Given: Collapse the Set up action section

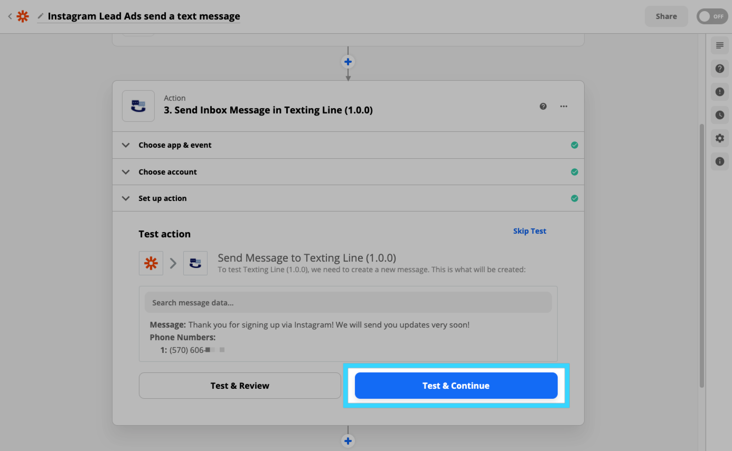Looking at the screenshot, I should coord(348,198).
